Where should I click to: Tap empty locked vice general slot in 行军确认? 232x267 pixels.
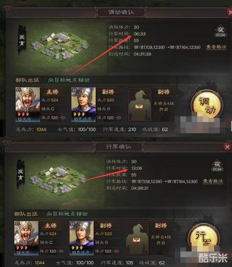click(137, 238)
